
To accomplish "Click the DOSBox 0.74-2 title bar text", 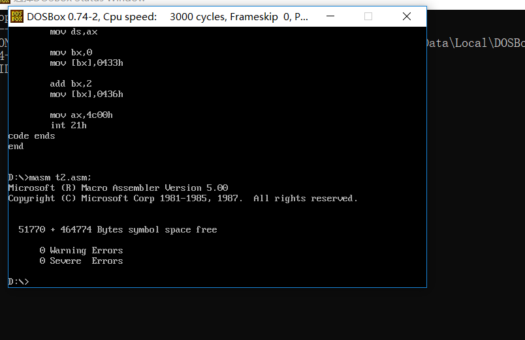I will click(x=167, y=17).
